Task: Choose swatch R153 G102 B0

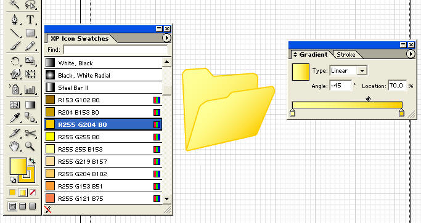Action: coord(103,100)
